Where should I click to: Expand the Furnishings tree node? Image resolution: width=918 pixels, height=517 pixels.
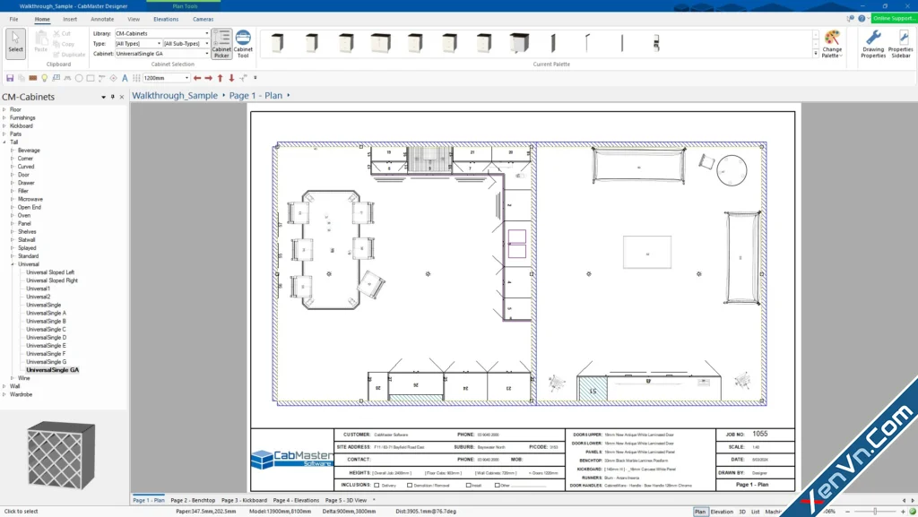click(4, 117)
